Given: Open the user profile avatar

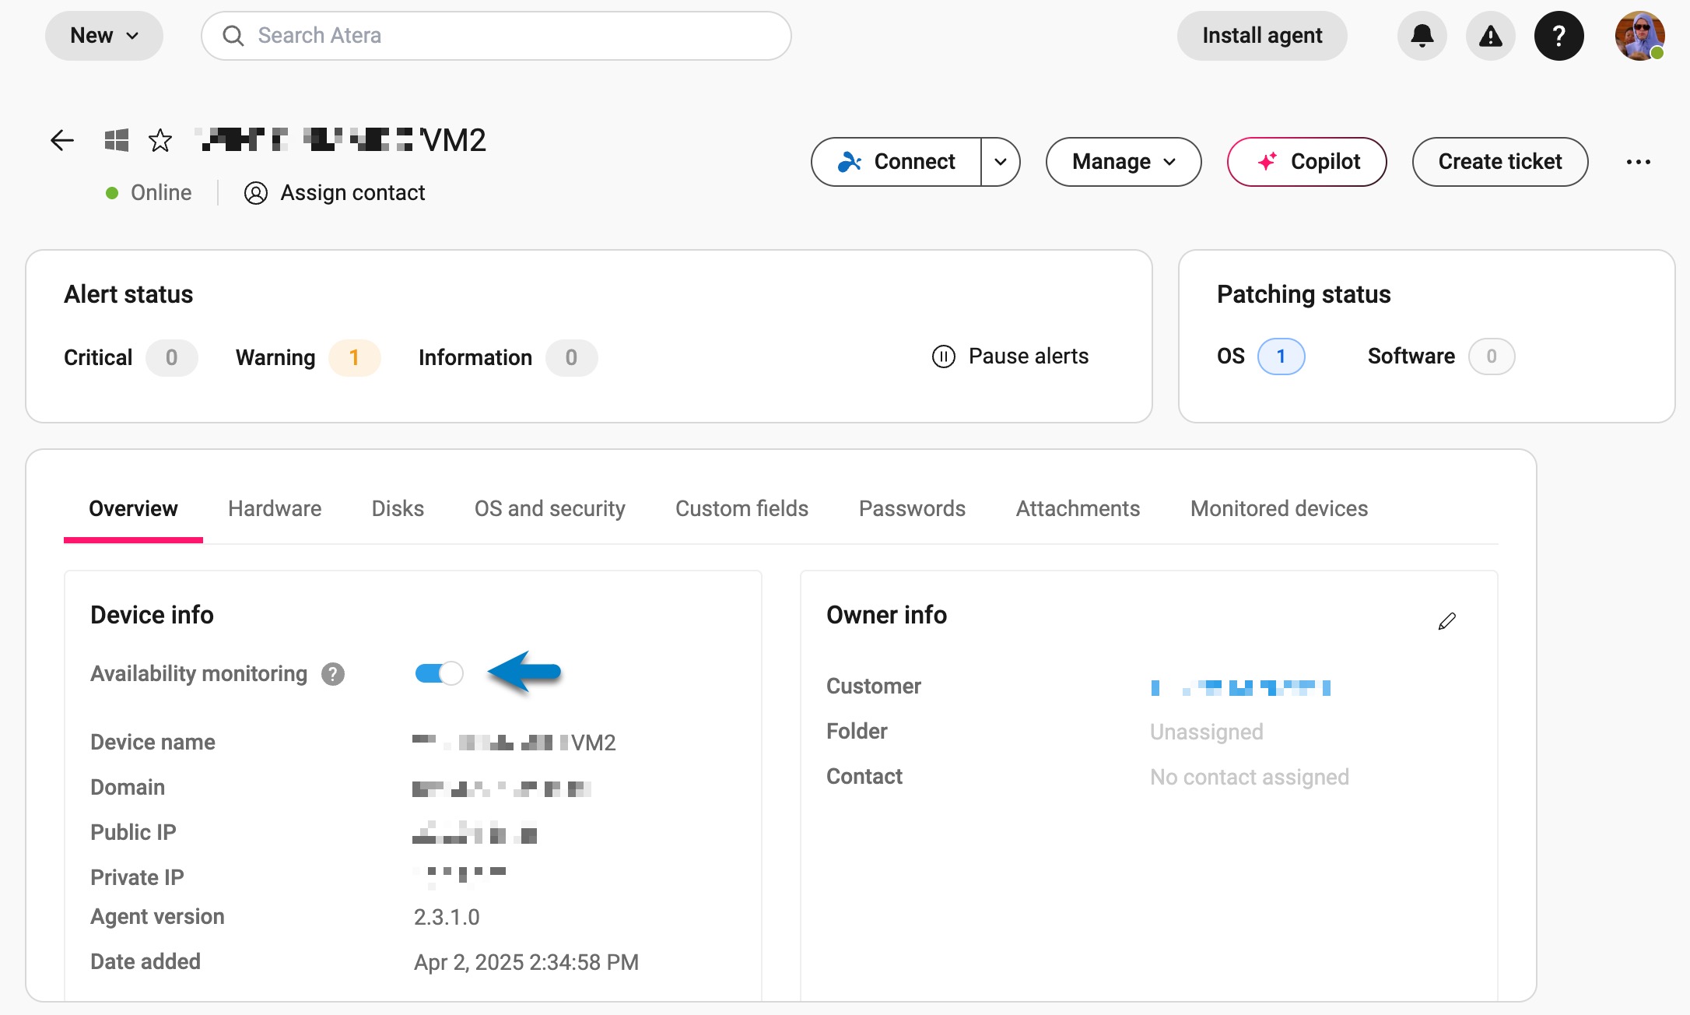Looking at the screenshot, I should coord(1640,36).
